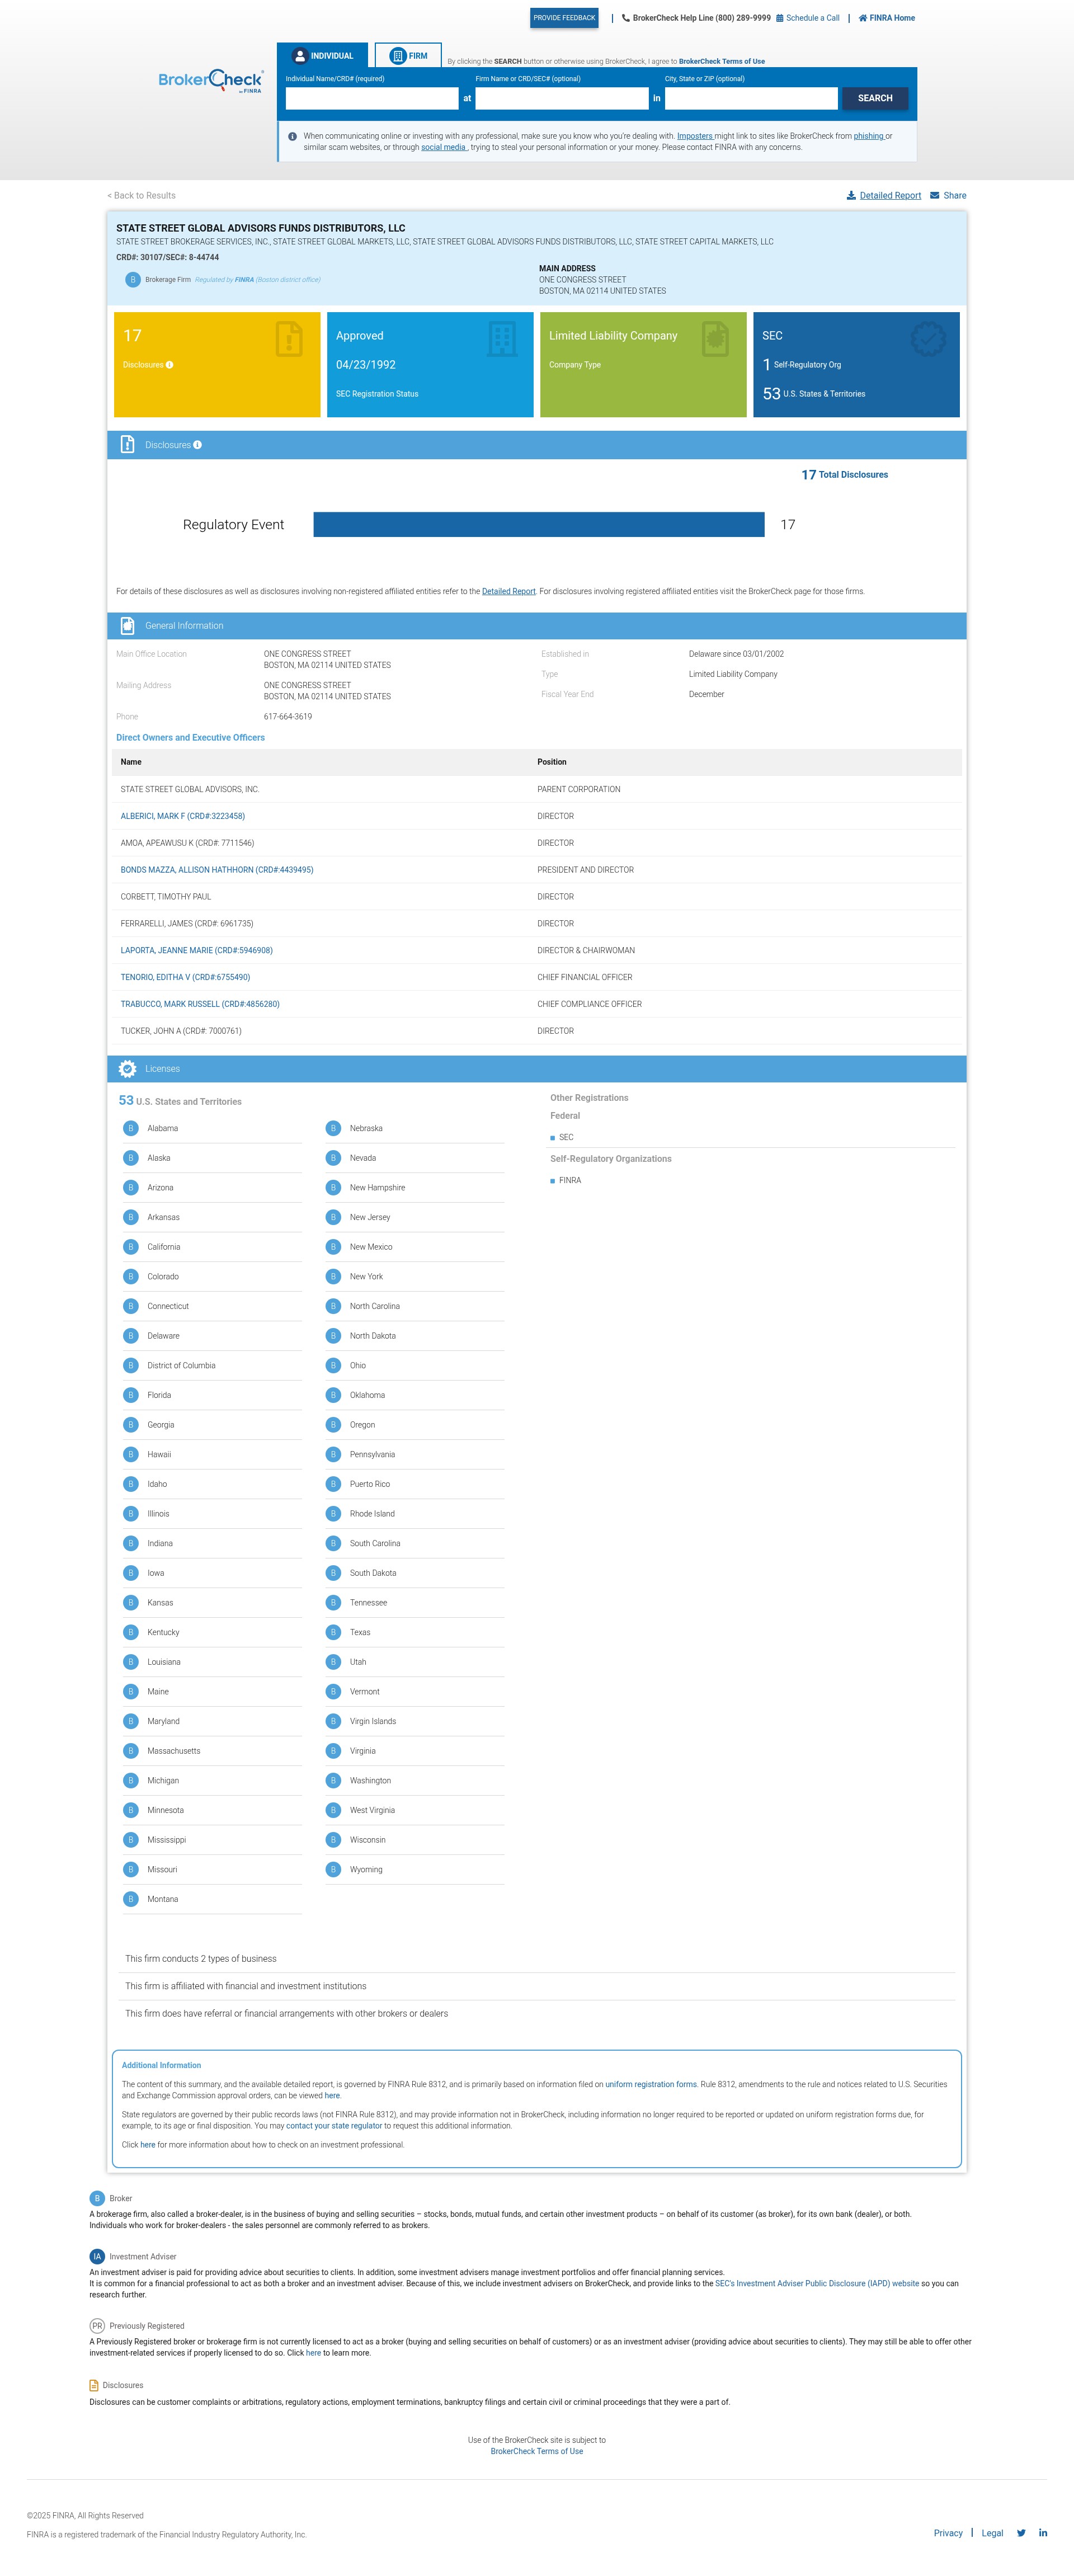
Task: Click the Provide Feedback button
Action: 564,18
